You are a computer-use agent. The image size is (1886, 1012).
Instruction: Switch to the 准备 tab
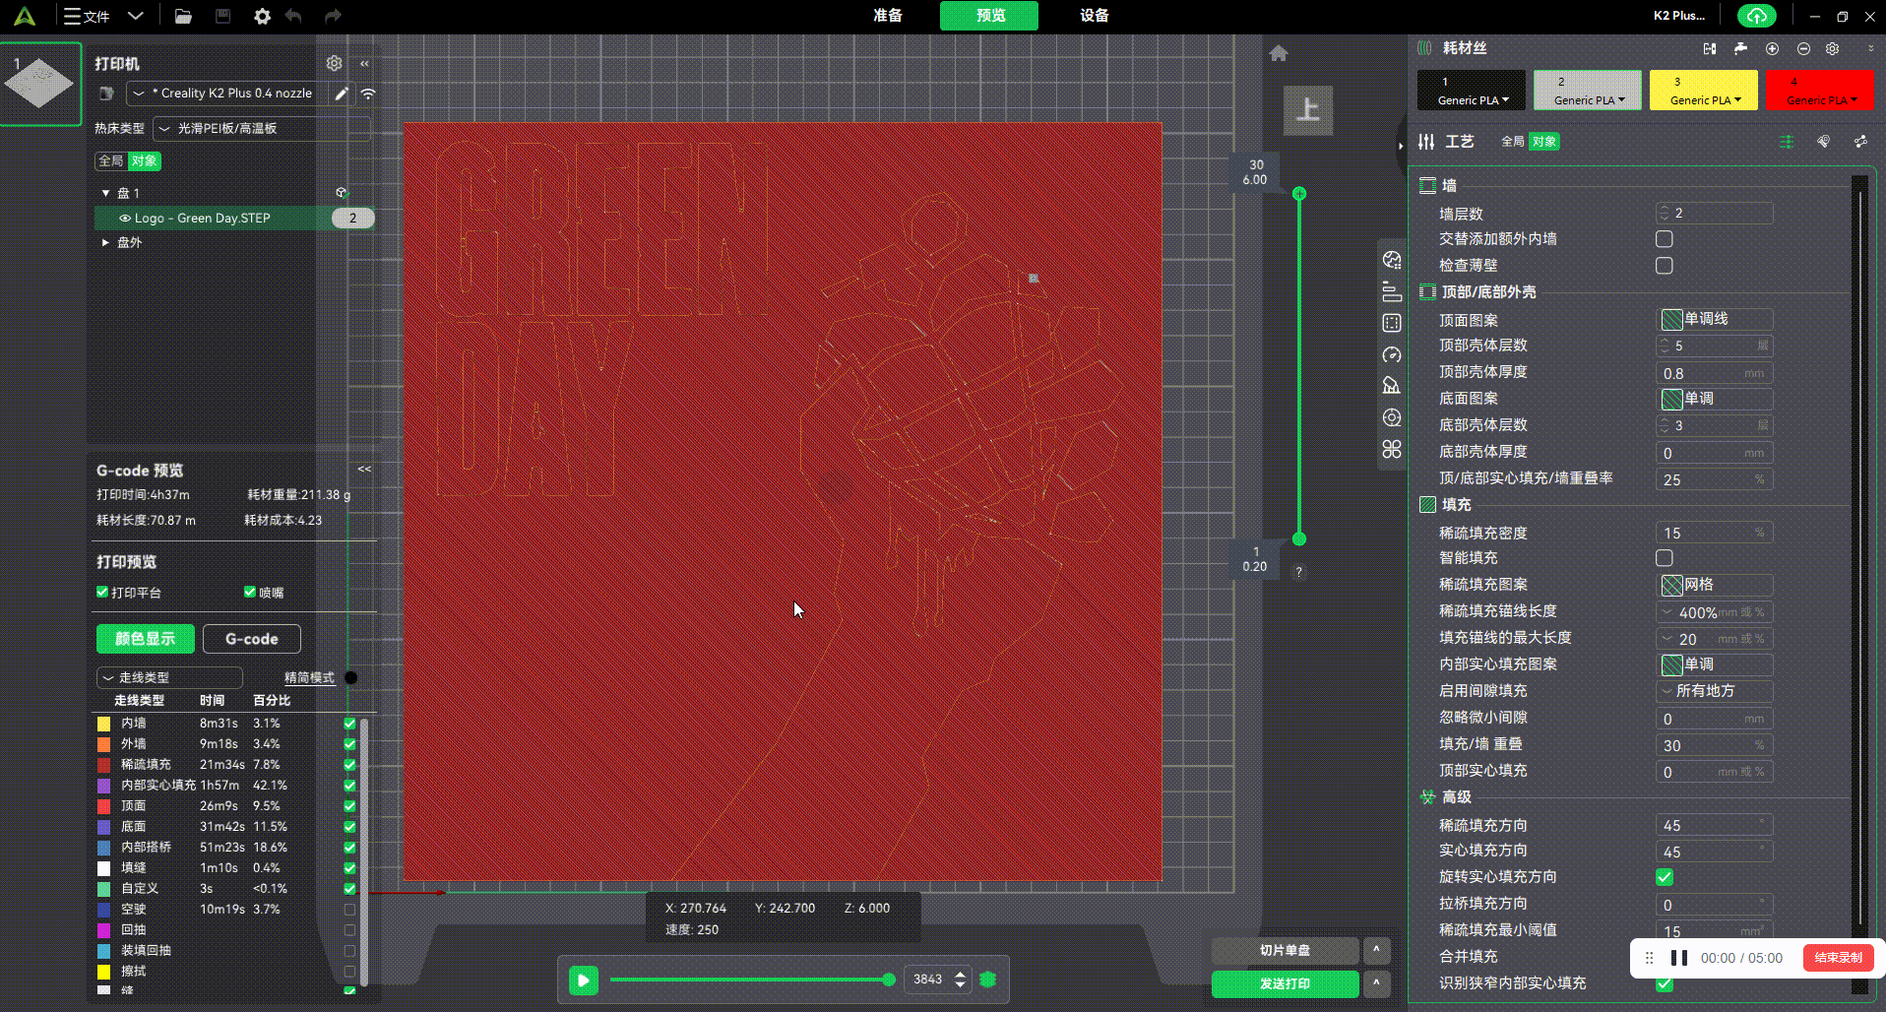point(888,16)
